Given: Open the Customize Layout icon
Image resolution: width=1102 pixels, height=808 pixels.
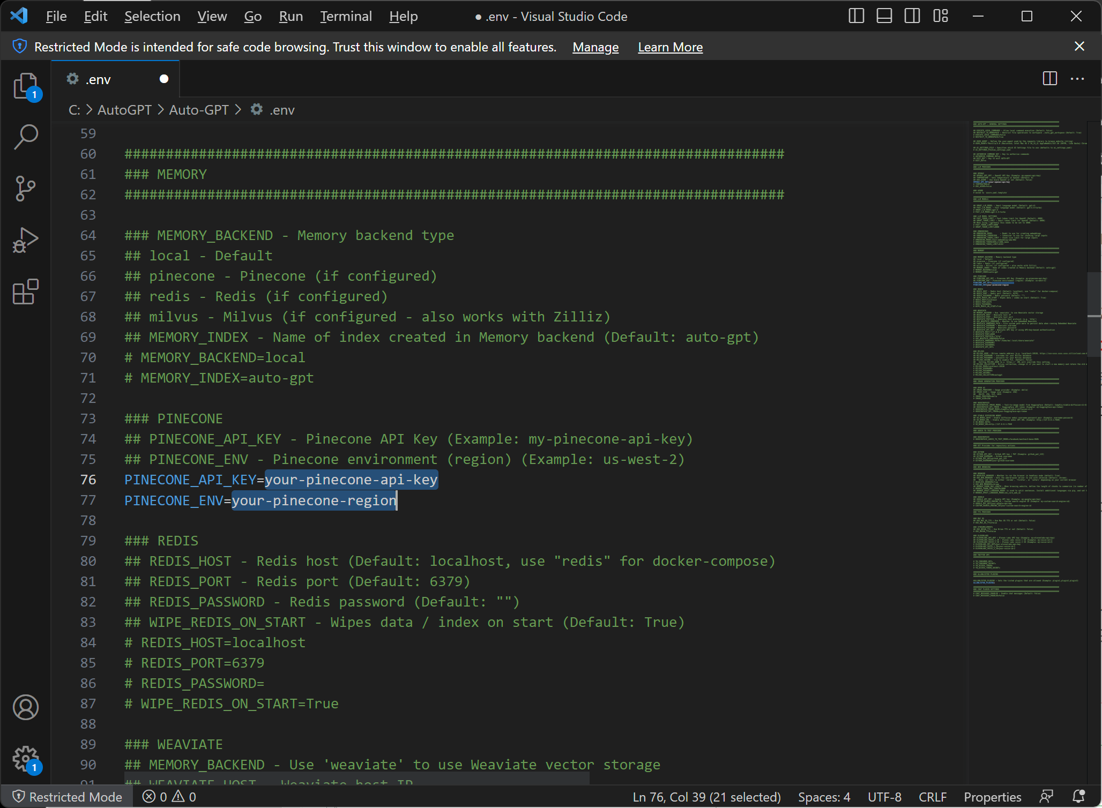Looking at the screenshot, I should coord(941,16).
